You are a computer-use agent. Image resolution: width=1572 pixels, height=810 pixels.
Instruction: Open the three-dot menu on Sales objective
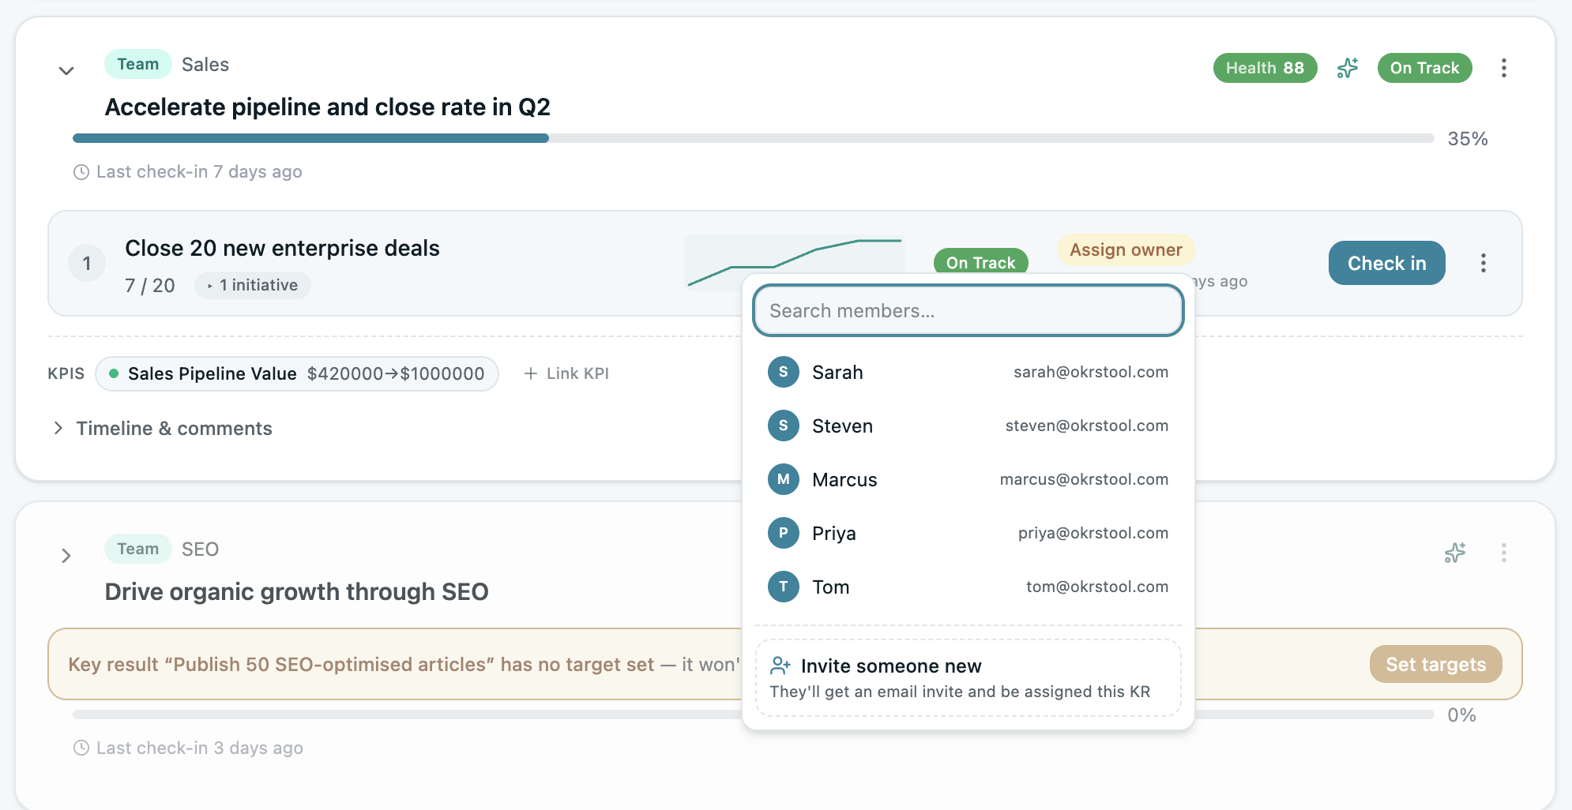[x=1504, y=69]
